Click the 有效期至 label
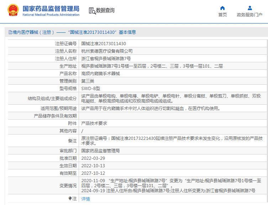 coord(68,173)
